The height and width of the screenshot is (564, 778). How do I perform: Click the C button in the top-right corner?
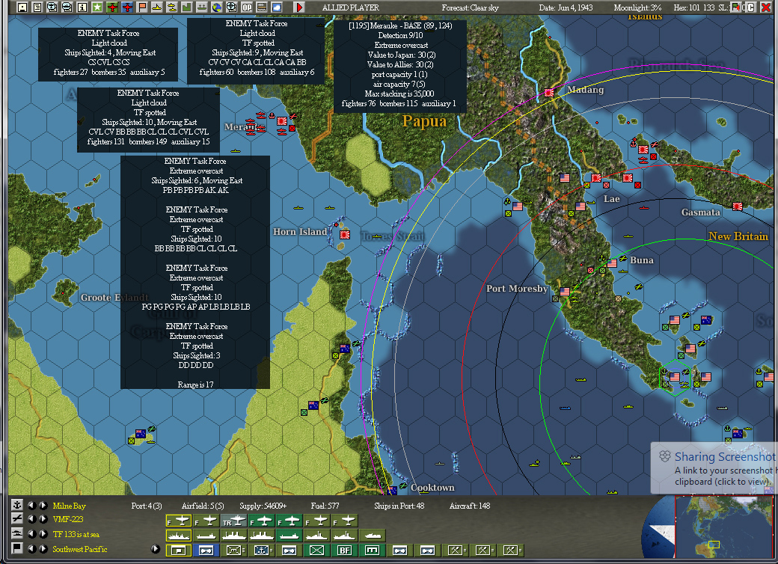point(751,7)
